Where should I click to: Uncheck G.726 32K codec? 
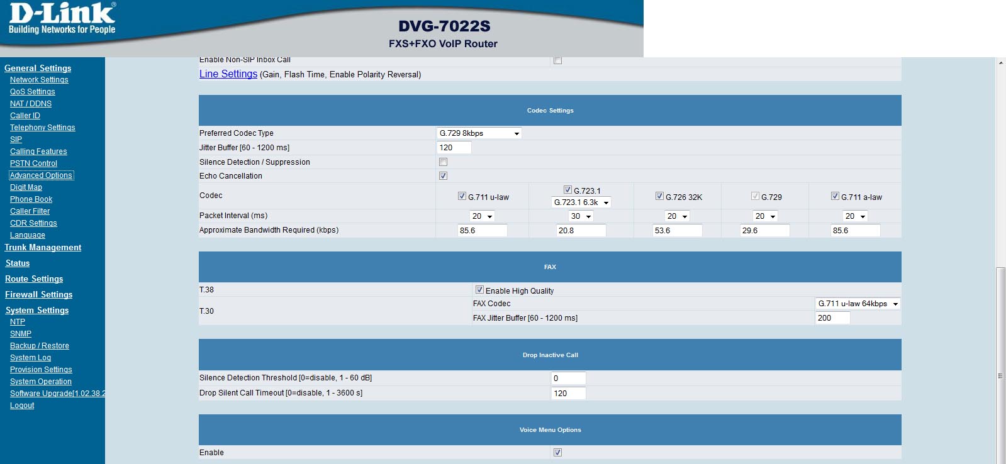click(x=659, y=196)
